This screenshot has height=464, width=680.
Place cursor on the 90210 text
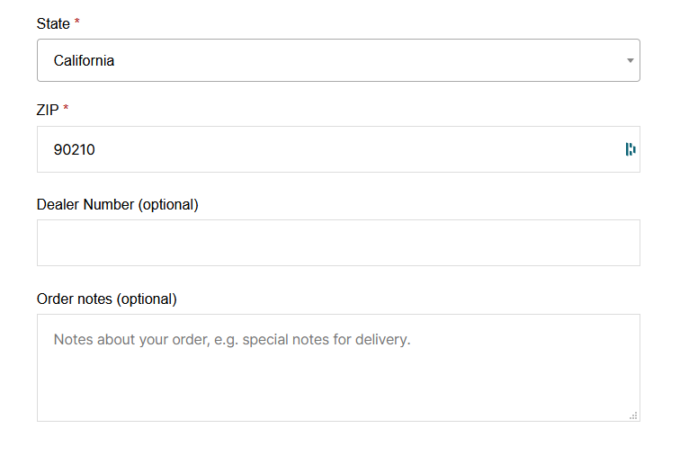[x=74, y=149]
